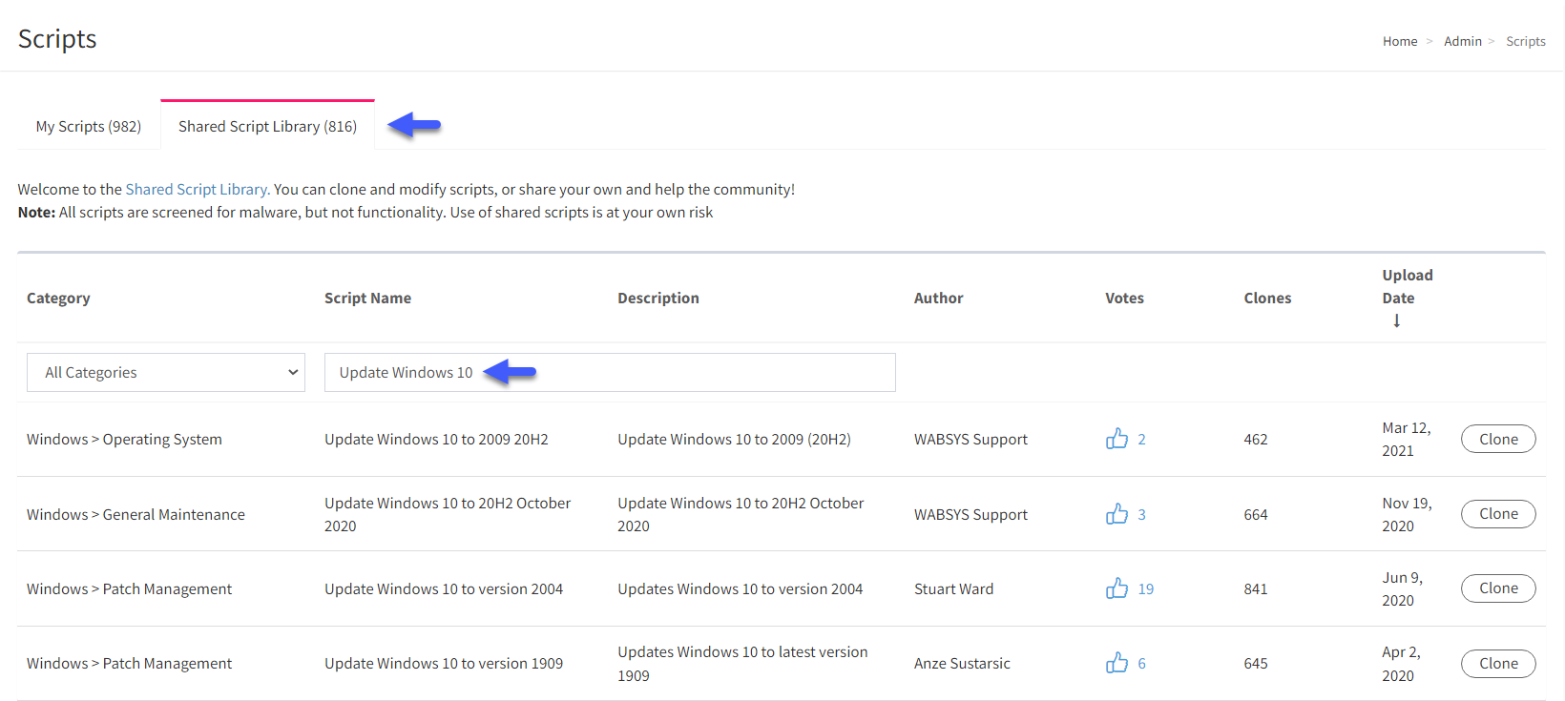Clone the Update Windows 10 to 2009 20H2 script
Screen dimensions: 1565x701
click(1498, 439)
